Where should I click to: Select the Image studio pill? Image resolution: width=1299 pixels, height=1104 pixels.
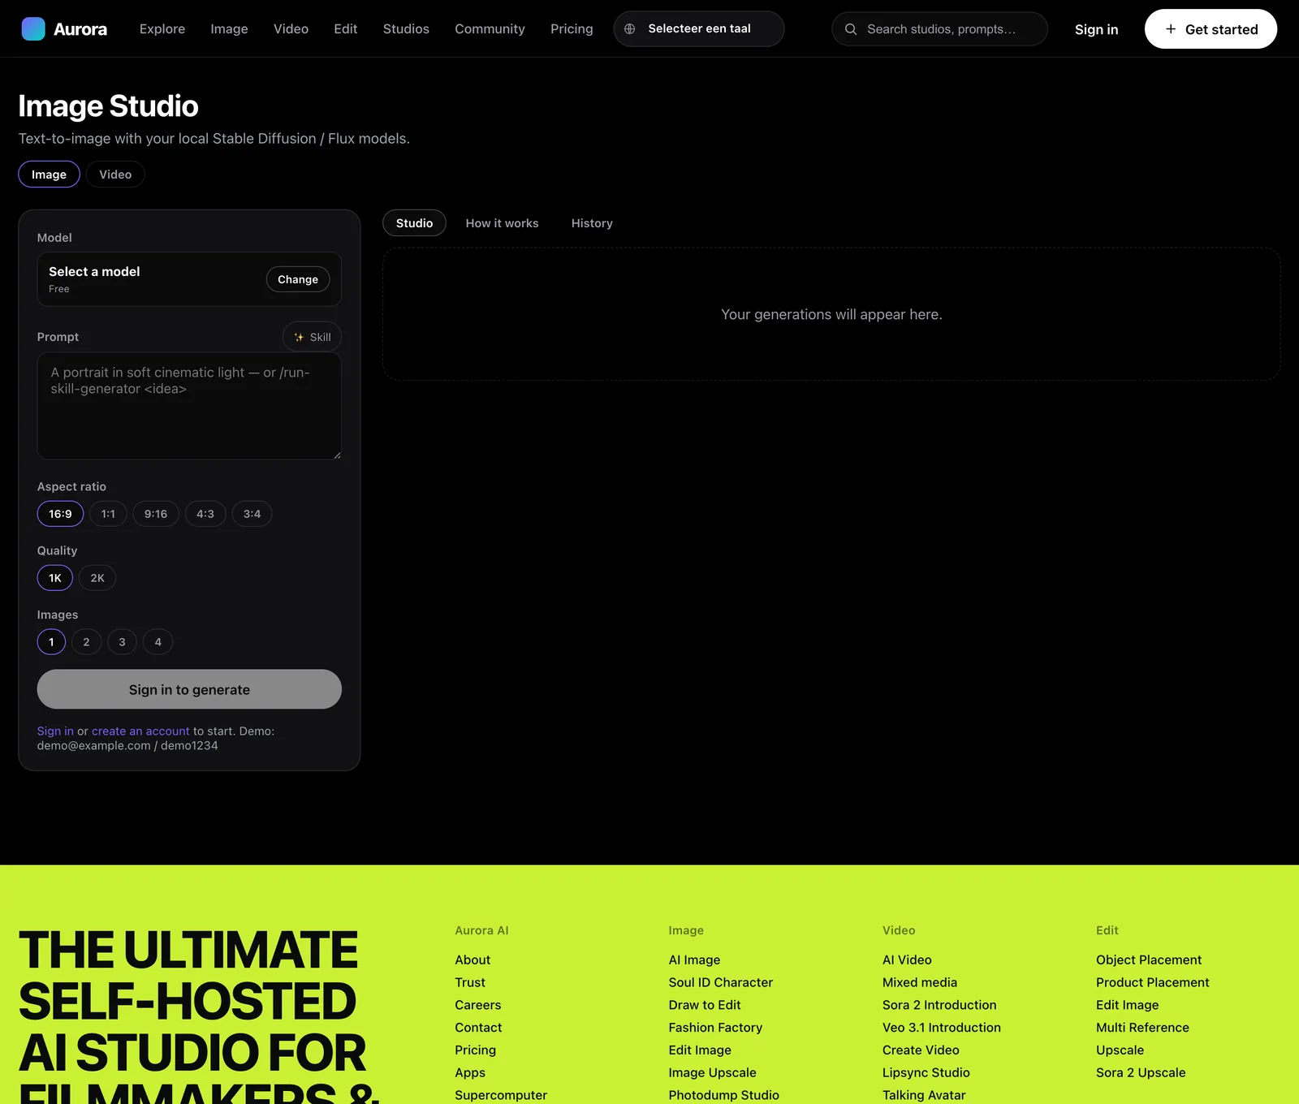pos(49,175)
